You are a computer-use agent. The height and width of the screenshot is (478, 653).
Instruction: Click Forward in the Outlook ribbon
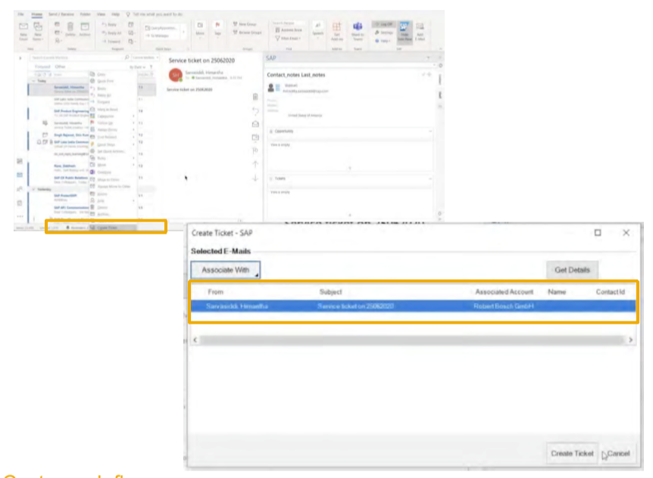tap(111, 41)
